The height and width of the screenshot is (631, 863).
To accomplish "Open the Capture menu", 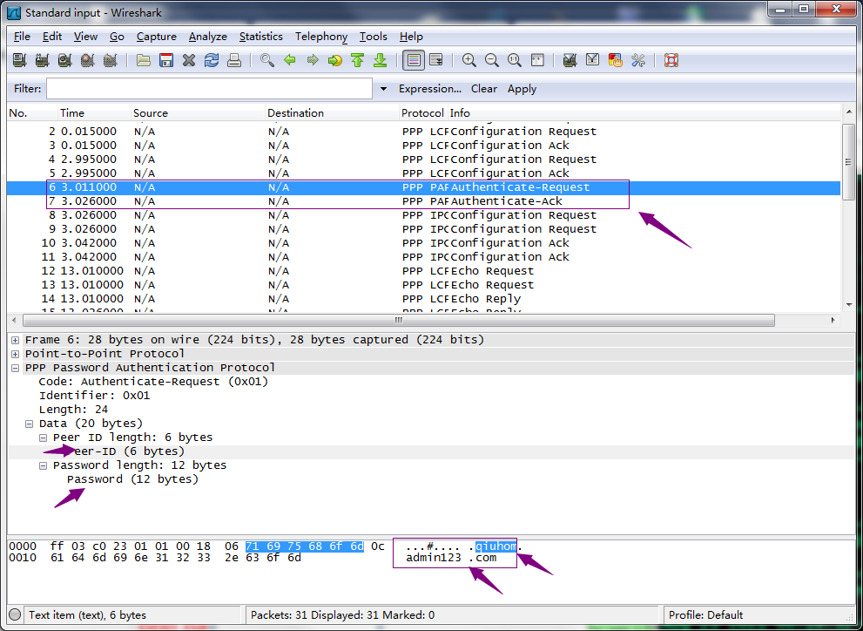I will tap(156, 37).
